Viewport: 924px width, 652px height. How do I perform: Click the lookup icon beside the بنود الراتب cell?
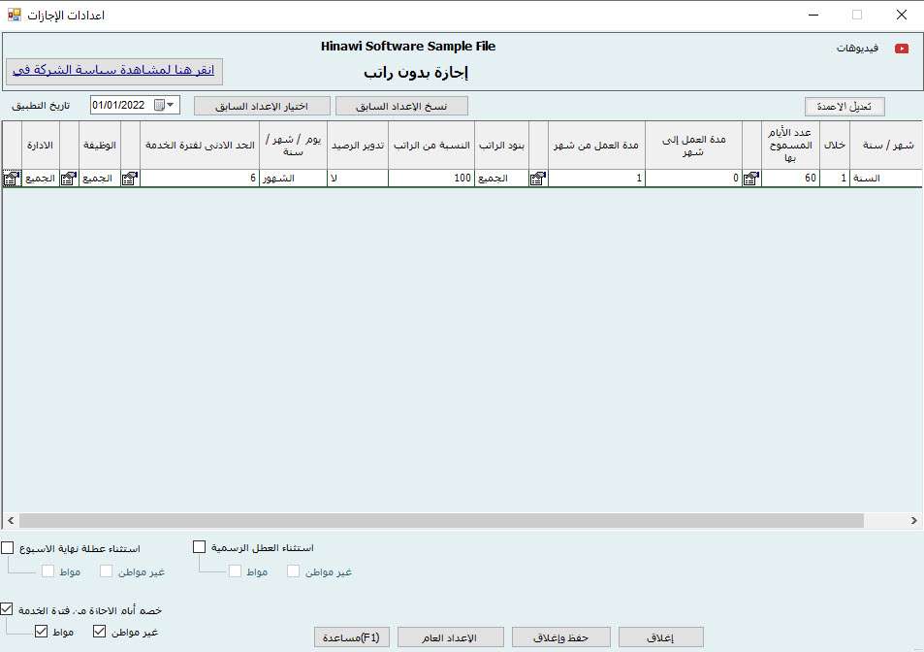pos(538,178)
